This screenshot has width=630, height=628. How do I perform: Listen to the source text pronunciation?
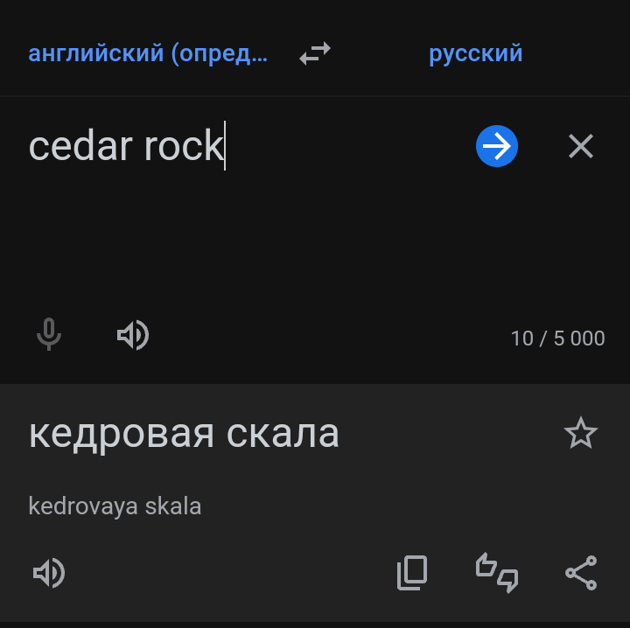tap(133, 335)
